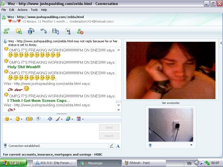Open the emoticons smiley dropdown

(x=8, y=119)
